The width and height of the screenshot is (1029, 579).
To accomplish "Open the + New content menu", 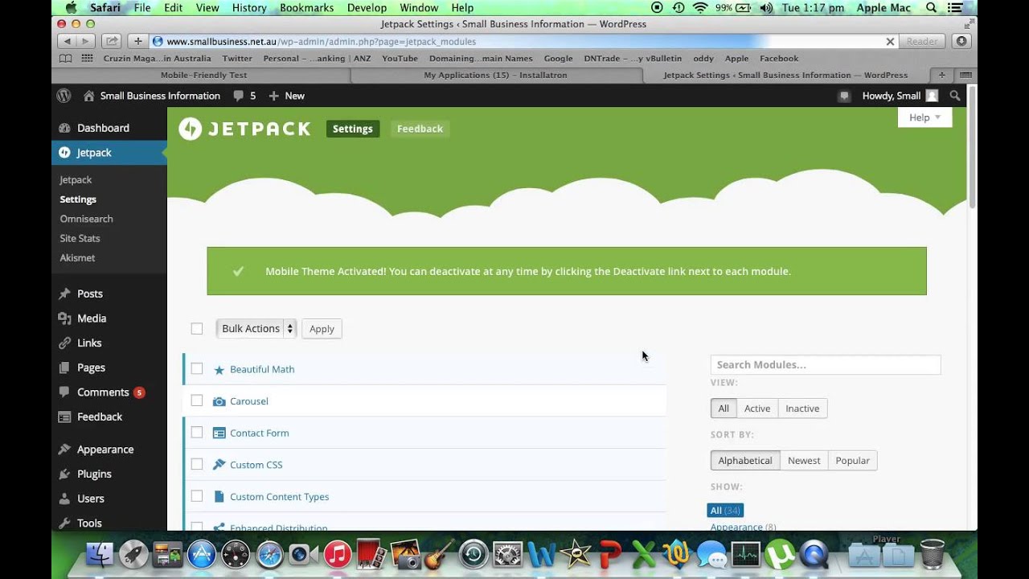I will pyautogui.click(x=286, y=96).
